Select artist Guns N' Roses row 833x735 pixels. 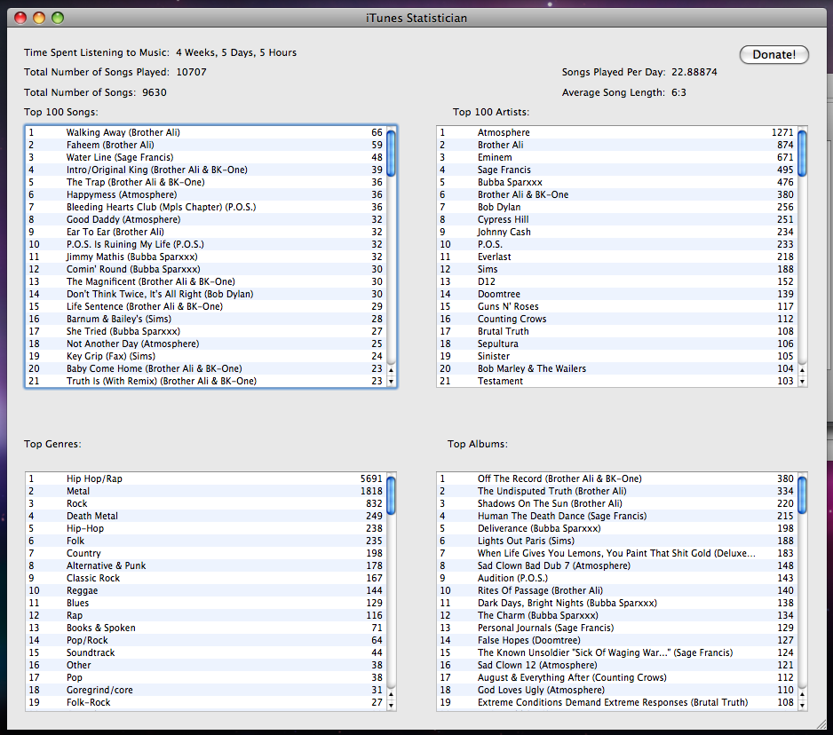pos(617,306)
